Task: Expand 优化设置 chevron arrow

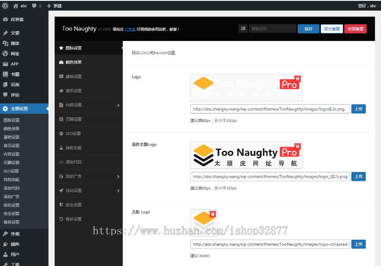Action: click(119, 191)
